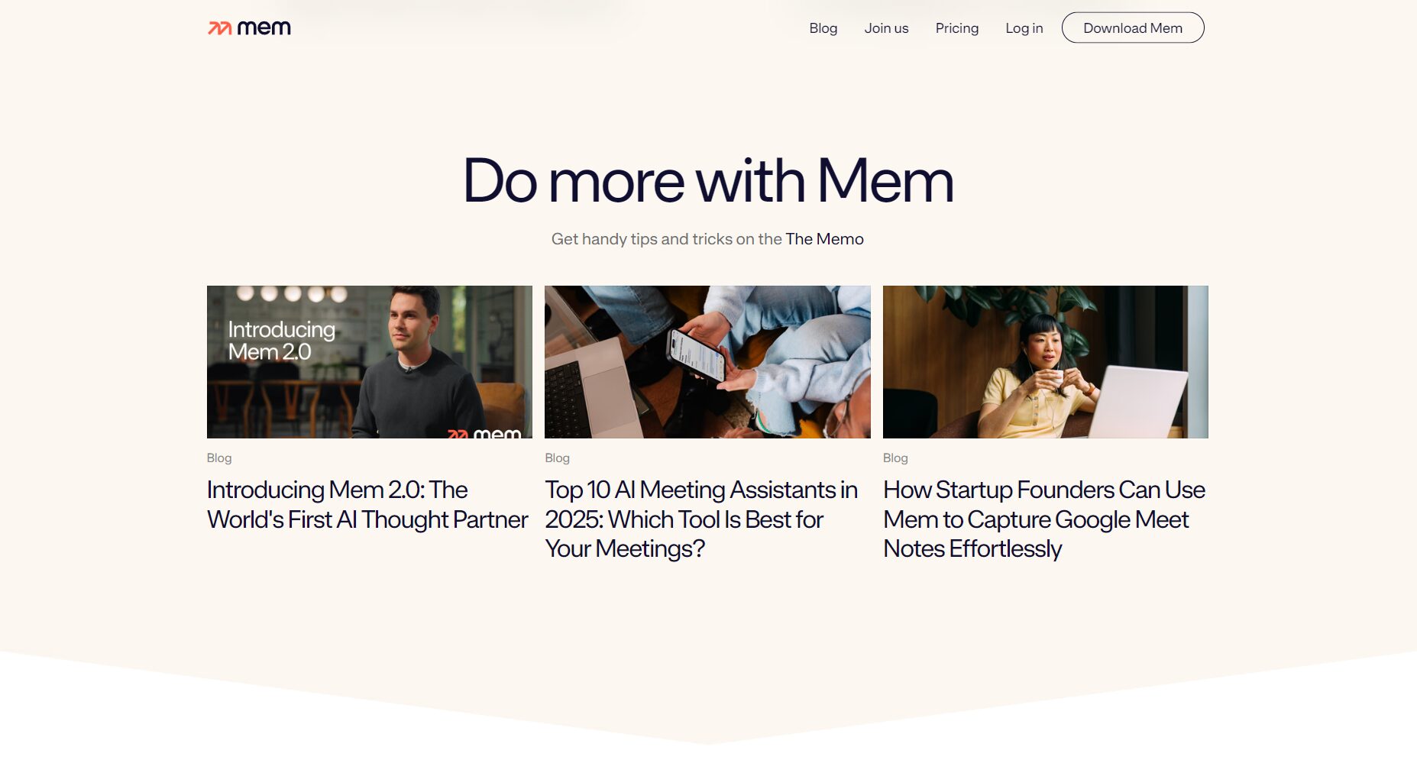Viewport: 1417px width, 760px height.
Task: Click the Mem arrow logo icon in the header
Action: point(219,28)
